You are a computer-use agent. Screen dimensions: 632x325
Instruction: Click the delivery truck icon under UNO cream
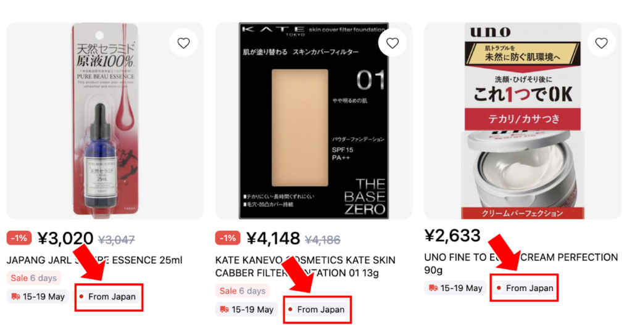pyautogui.click(x=434, y=288)
